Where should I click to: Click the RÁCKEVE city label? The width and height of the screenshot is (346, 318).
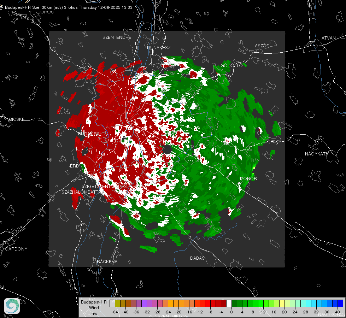pyautogui.click(x=107, y=262)
